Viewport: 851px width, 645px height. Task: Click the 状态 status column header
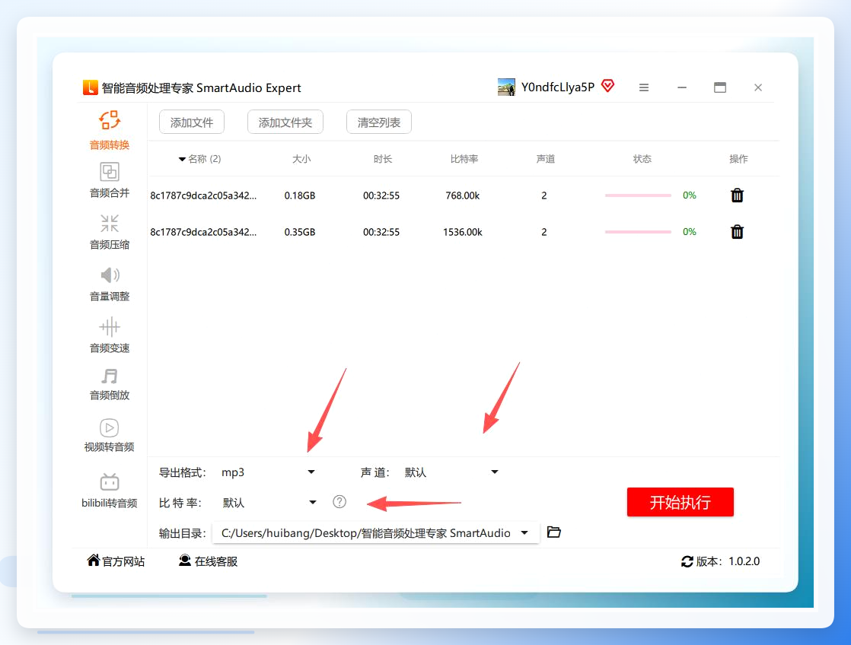coord(642,159)
